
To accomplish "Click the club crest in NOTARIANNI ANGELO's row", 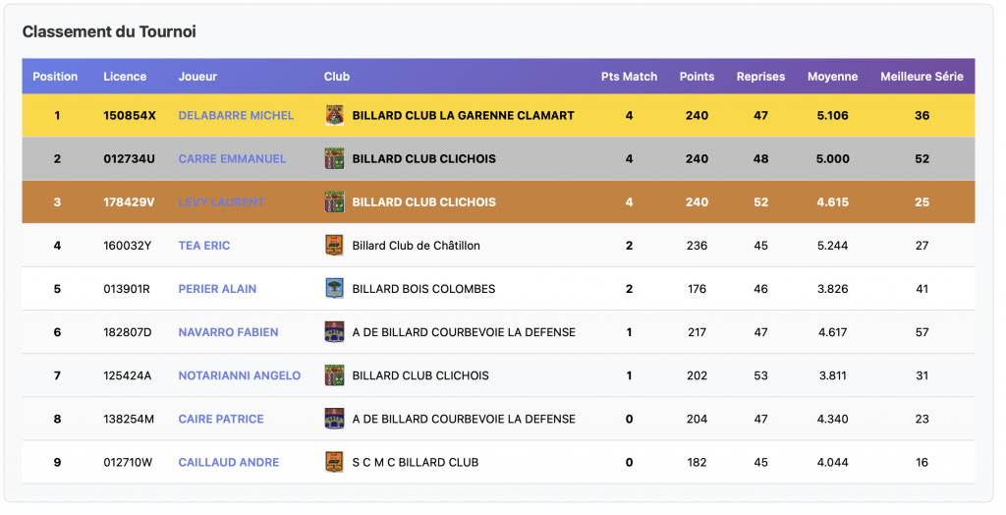I will (x=334, y=375).
